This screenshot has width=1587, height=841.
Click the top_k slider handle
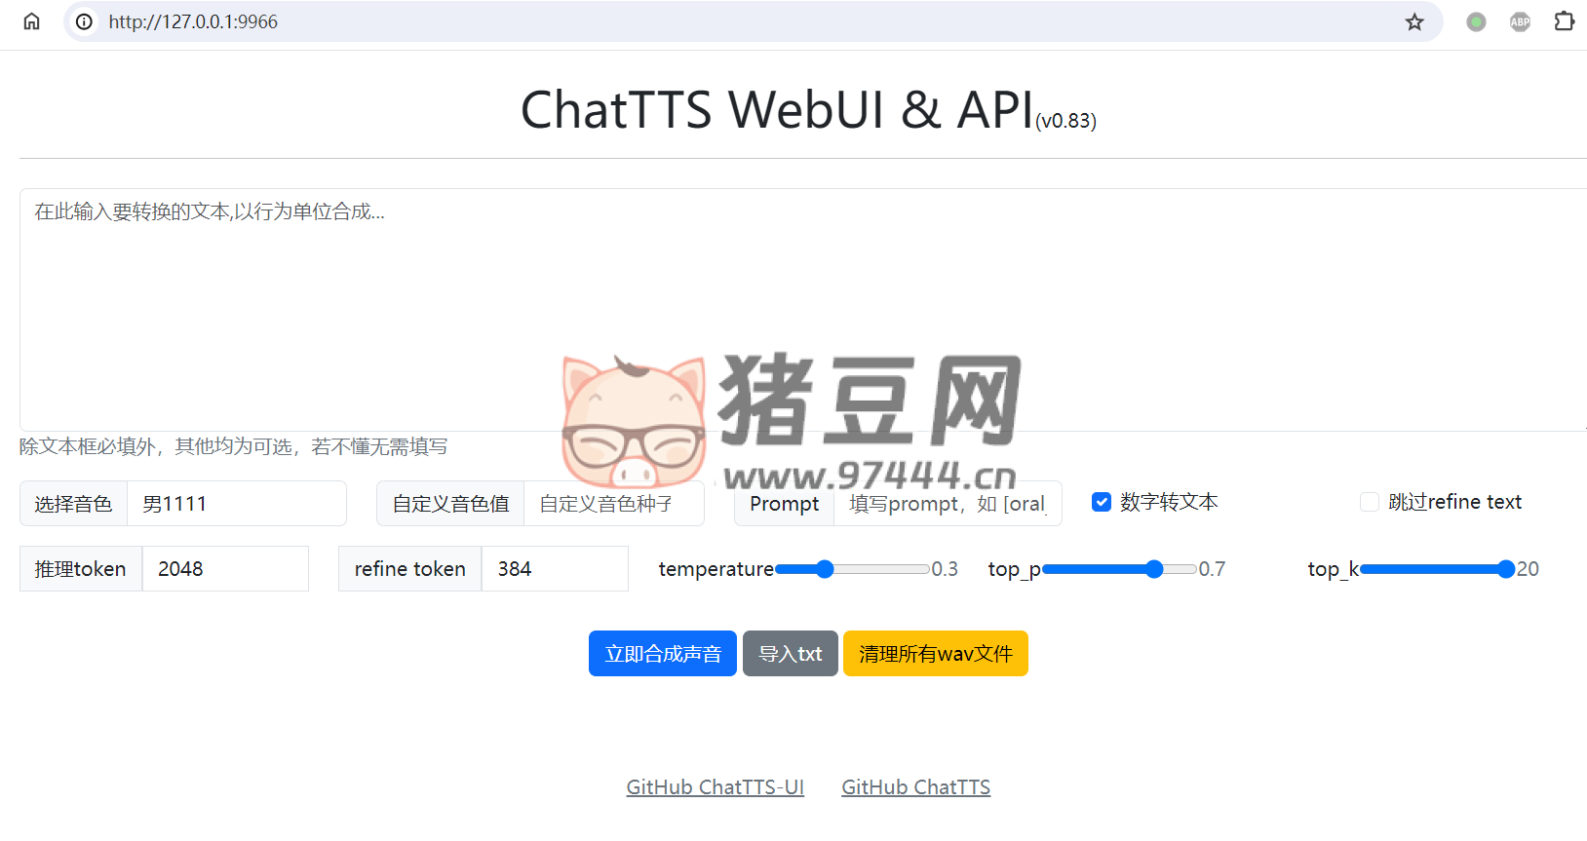pos(1505,569)
